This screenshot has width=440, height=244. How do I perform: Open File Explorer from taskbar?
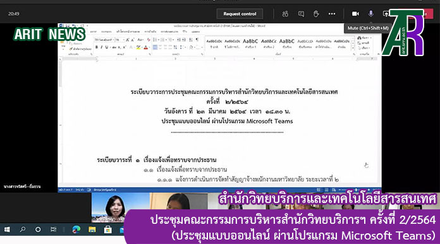coord(92,229)
